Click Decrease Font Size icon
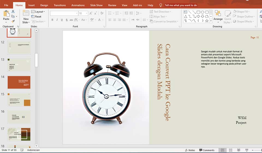This screenshot has width=262, height=153. click(x=96, y=13)
